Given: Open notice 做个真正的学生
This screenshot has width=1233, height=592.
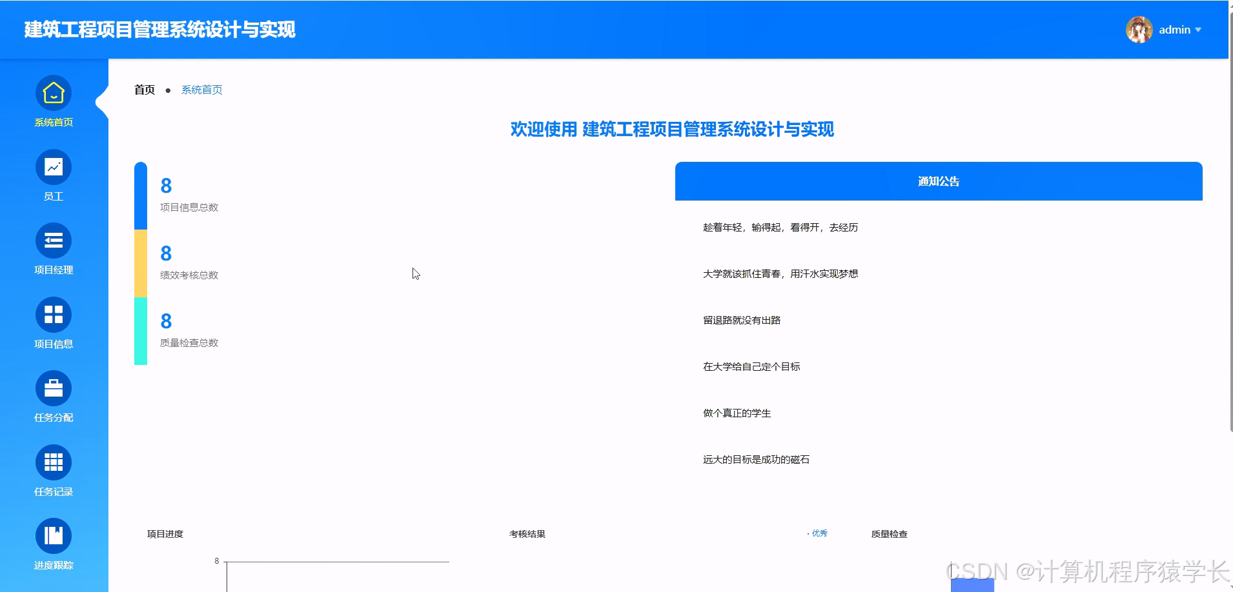Looking at the screenshot, I should [x=737, y=413].
